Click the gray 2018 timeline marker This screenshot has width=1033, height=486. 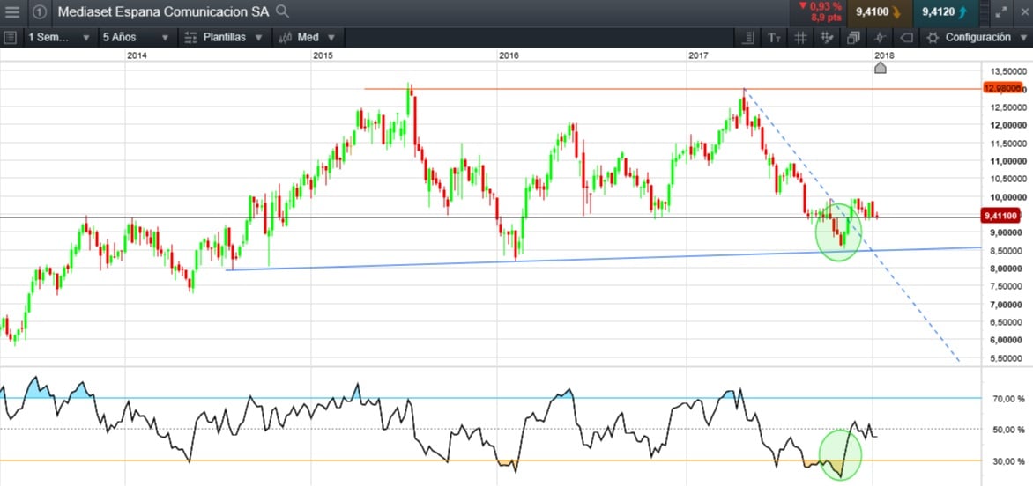click(880, 69)
